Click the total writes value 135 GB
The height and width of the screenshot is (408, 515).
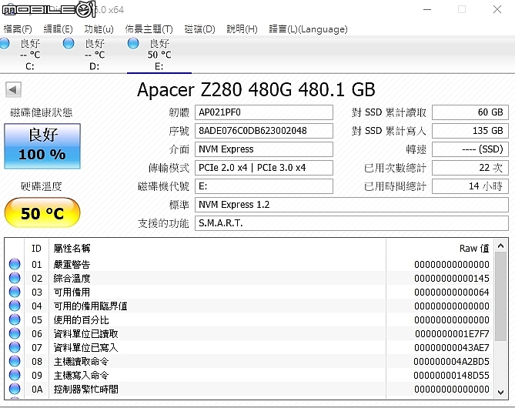click(x=470, y=131)
